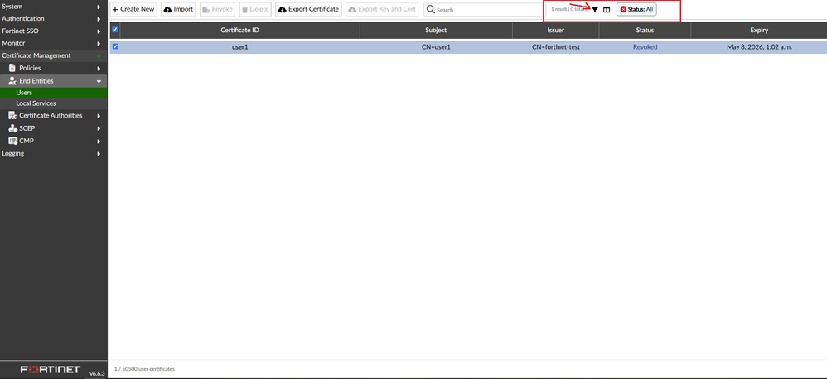Click the Logging expand arrow

(99, 154)
